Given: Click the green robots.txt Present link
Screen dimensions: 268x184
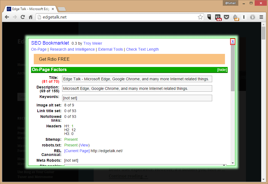Looking at the screenshot, I should 71,145.
